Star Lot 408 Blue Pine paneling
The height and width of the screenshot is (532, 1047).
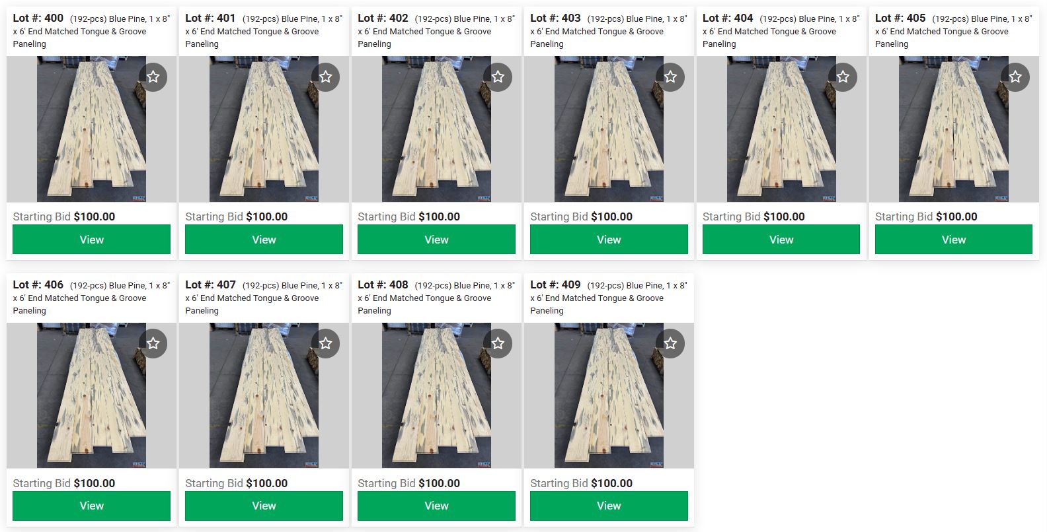tap(498, 344)
